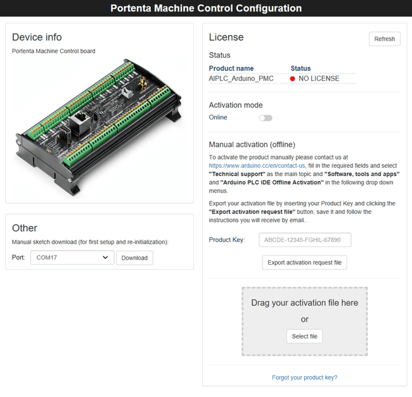Click the License panel heading
The height and width of the screenshot is (397, 412).
pyautogui.click(x=226, y=37)
